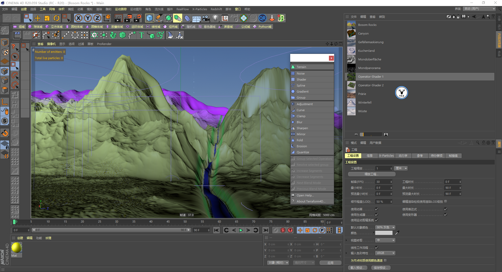Click the eyedropper next to color swatch
Image resolution: width=502 pixels, height=272 pixels.
click(x=397, y=233)
